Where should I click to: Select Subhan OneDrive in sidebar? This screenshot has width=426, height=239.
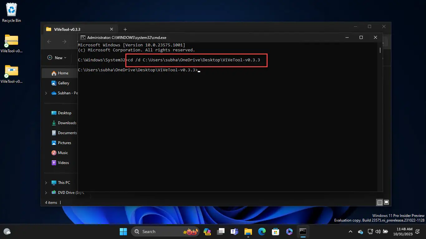coord(64,93)
